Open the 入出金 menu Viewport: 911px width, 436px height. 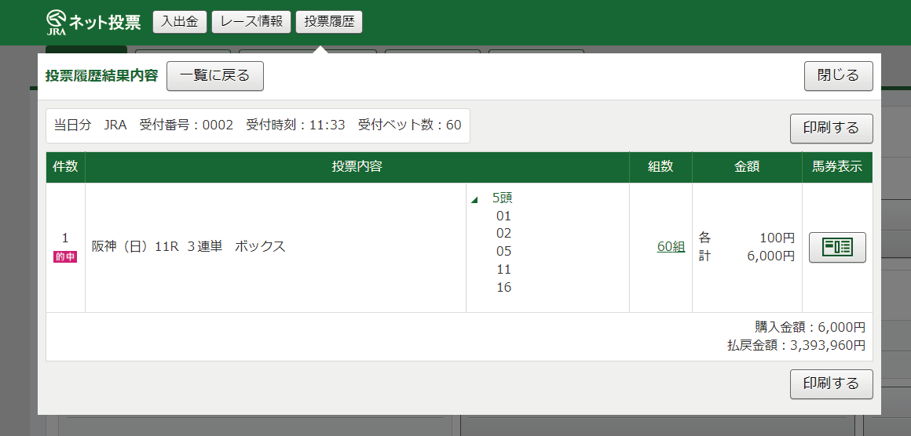pyautogui.click(x=179, y=22)
